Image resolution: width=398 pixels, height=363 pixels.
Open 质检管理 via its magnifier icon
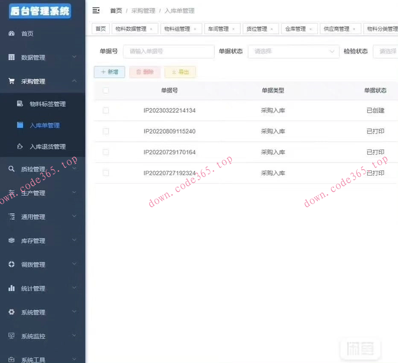[11, 169]
